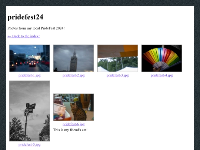The width and height of the screenshot is (200, 150).
Task: Open the pridefest-6.jpg link
Action: point(74,124)
